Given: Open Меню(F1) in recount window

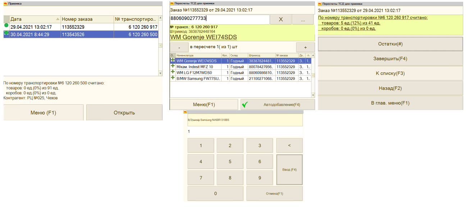Looking at the screenshot, I should [x=204, y=105].
